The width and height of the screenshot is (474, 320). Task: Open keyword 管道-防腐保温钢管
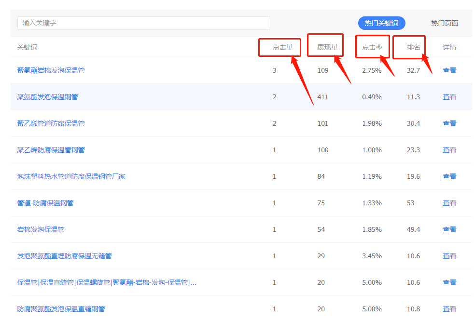click(45, 203)
